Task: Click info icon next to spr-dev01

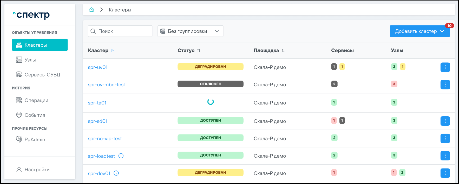Action: pyautogui.click(x=116, y=173)
